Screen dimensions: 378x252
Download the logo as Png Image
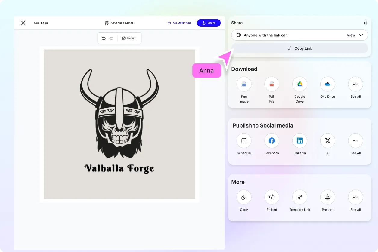coord(244,84)
